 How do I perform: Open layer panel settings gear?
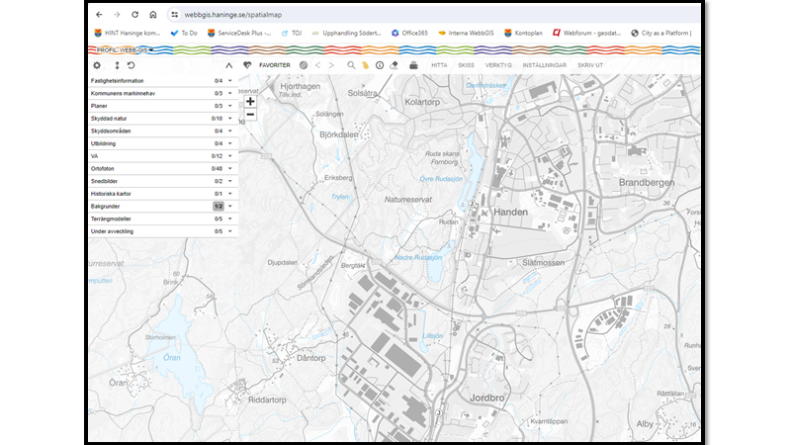96,65
